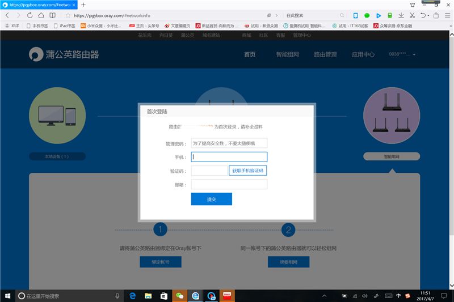Open a new browser tab
The width and height of the screenshot is (454, 302).
click(x=83, y=5)
